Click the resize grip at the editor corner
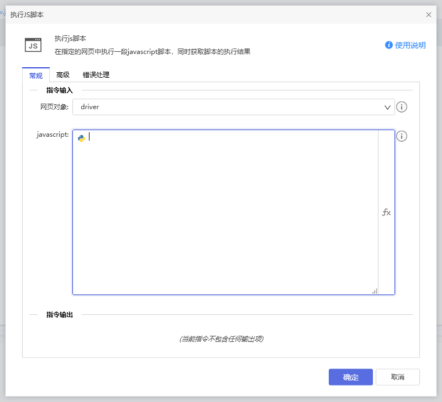Viewport: 442px width, 402px height. (375, 291)
